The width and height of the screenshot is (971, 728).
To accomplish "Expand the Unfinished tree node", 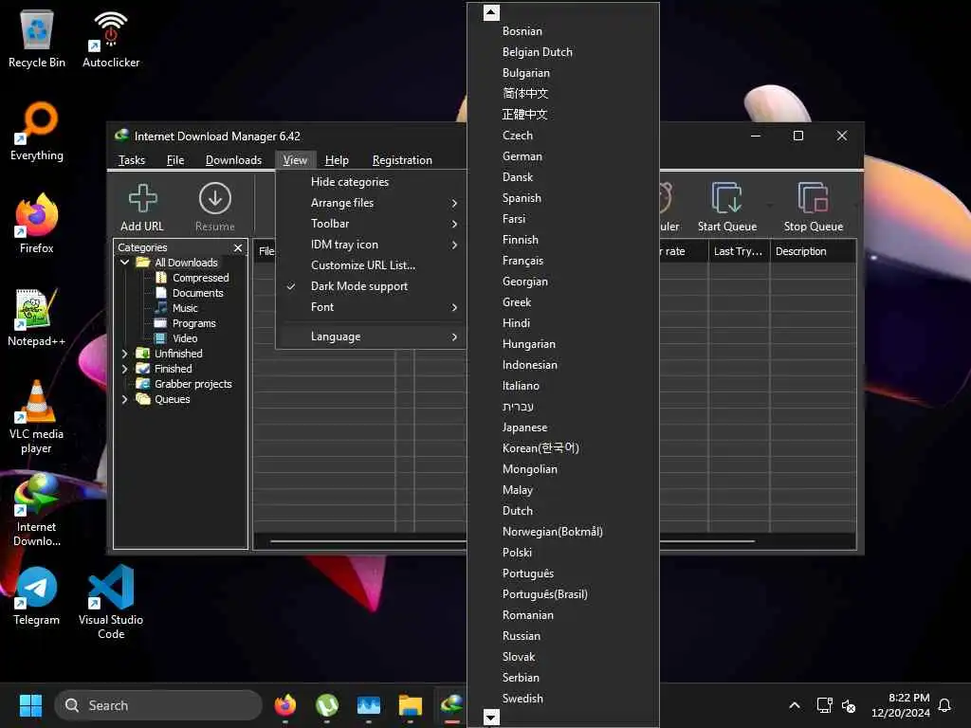I will coord(124,354).
